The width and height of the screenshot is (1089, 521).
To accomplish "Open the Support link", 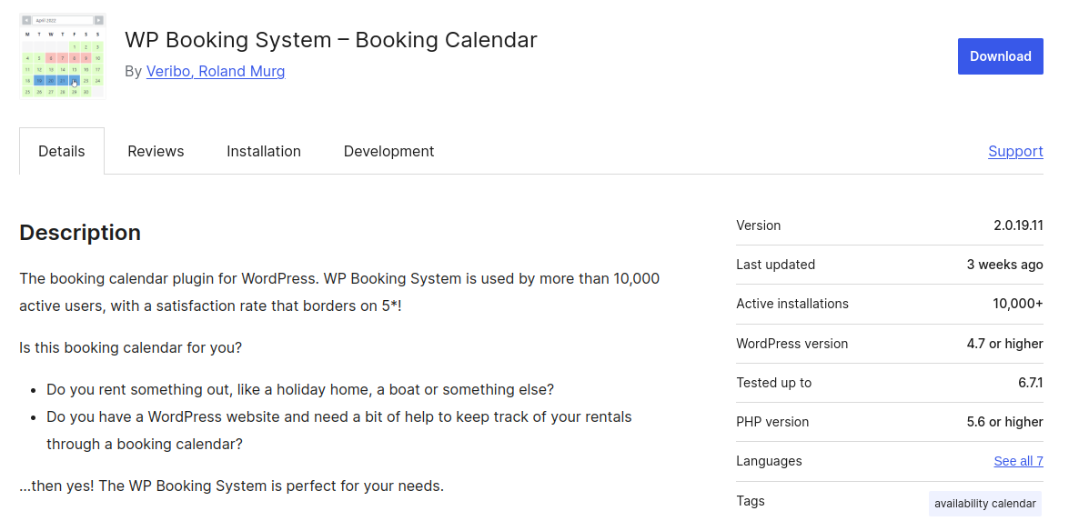I will coord(1015,151).
